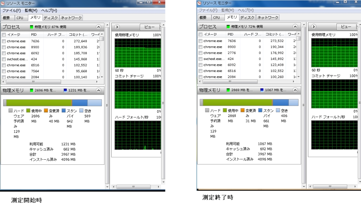This screenshot has height=211, width=361.
Task: Collapse プロセス section in 測定終了時 window
Action: coord(295,27)
